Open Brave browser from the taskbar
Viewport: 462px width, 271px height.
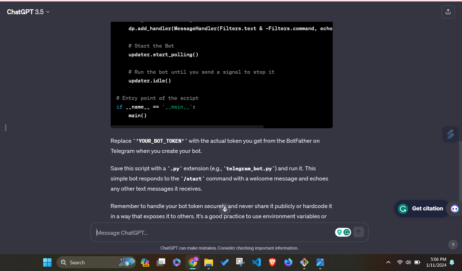pyautogui.click(x=272, y=263)
